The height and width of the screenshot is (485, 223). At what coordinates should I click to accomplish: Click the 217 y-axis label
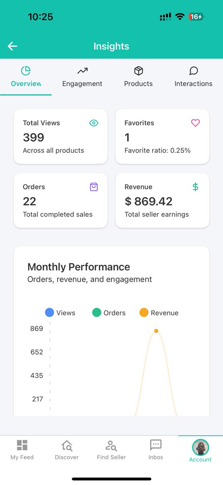point(37,399)
